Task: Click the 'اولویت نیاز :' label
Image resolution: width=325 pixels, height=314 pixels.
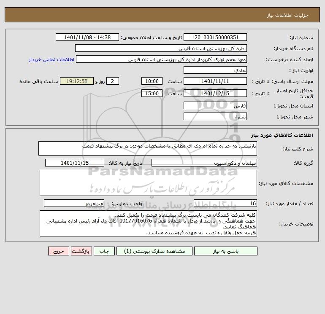Action: pyautogui.click(x=301, y=70)
